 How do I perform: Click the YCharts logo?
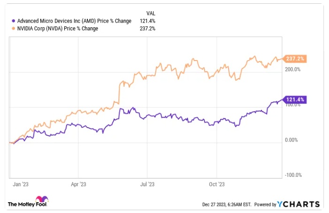[298, 204]
